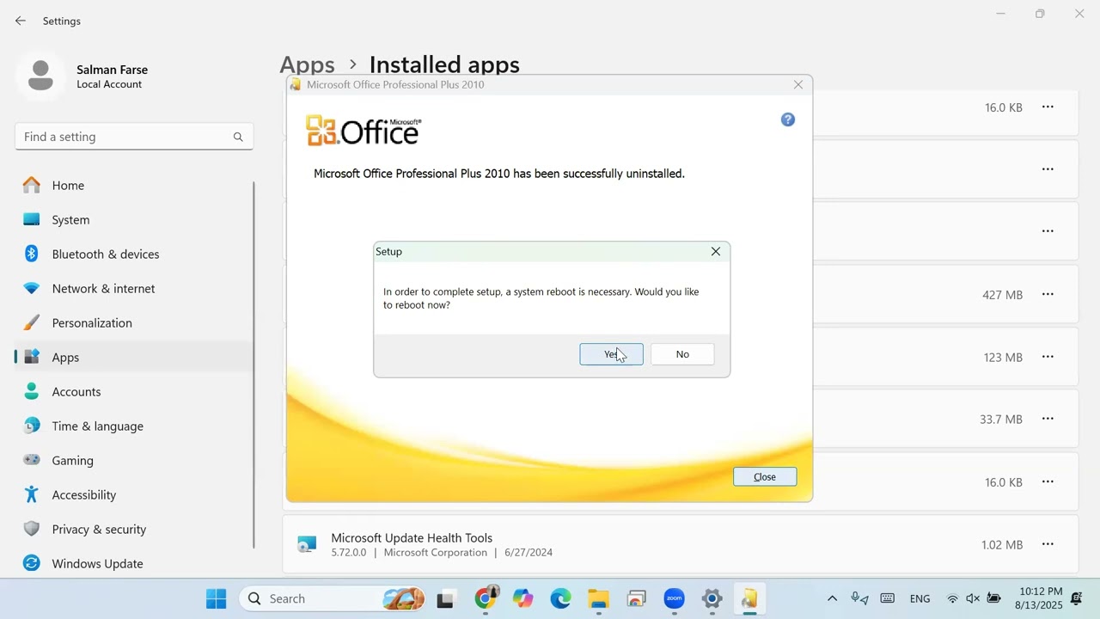Click Apps breadcrumb in the header
This screenshot has width=1100, height=619.
point(307,64)
